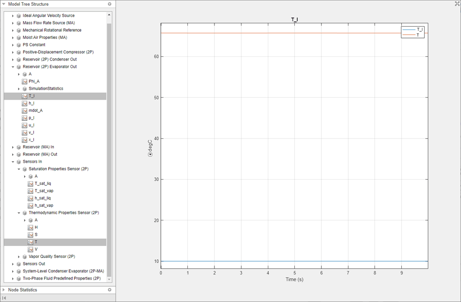The width and height of the screenshot is (461, 302).
Task: Select the T_sat_liq signal icon
Action: pos(30,183)
